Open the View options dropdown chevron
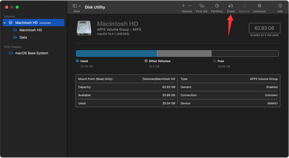This screenshot has height=158, width=289. (80, 6)
